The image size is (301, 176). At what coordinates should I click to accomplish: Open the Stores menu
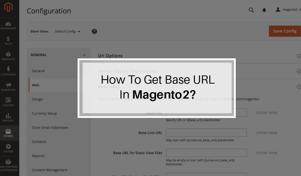pyautogui.click(x=8, y=133)
